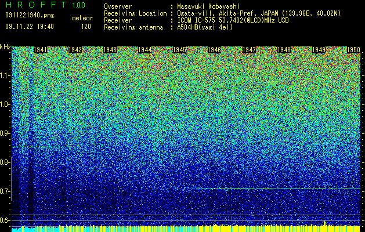This screenshot has width=365, height=232.
Task: Click the observer name Masayuki Kobayashi
Action: tap(208, 6)
